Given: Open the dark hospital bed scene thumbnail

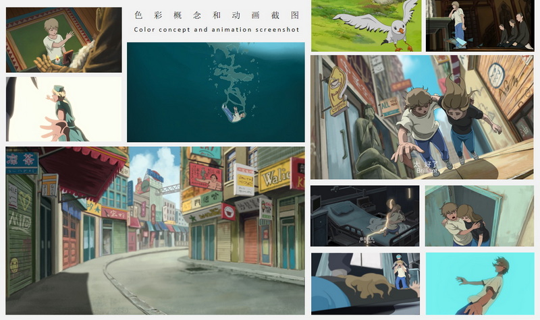Looking at the screenshot, I should (364, 216).
